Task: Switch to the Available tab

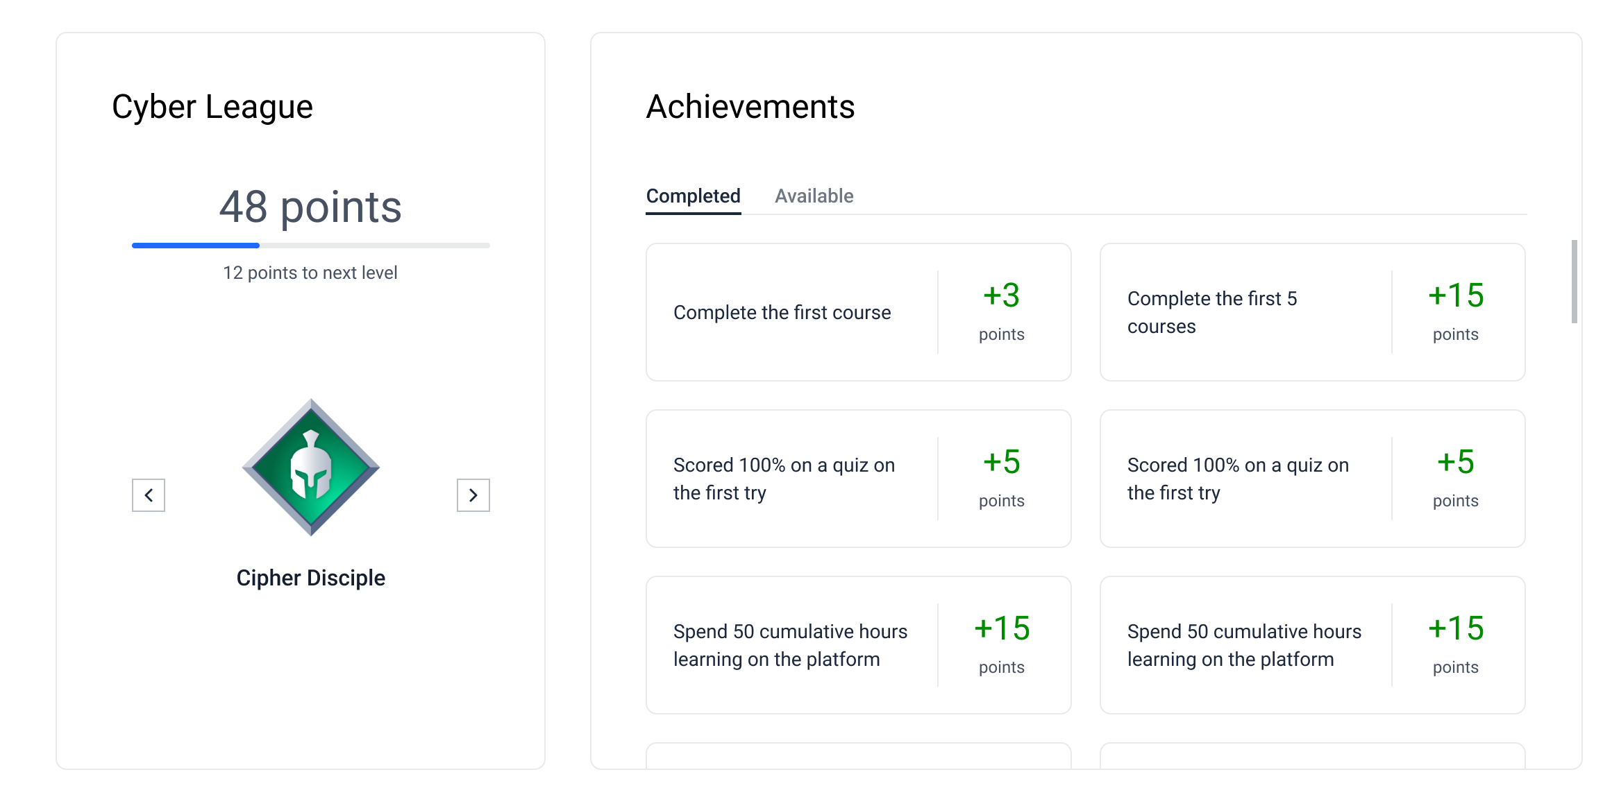Action: click(x=814, y=196)
